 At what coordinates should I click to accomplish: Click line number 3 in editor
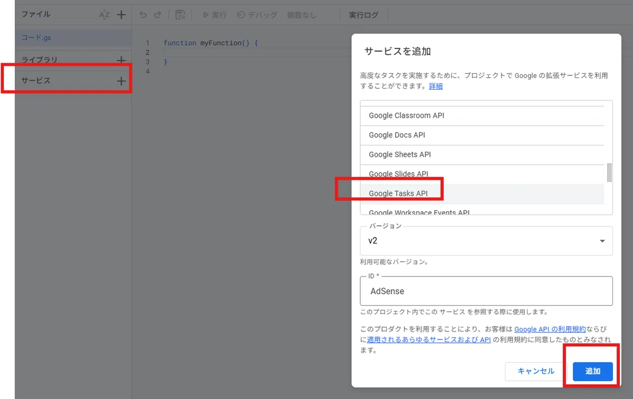(148, 62)
